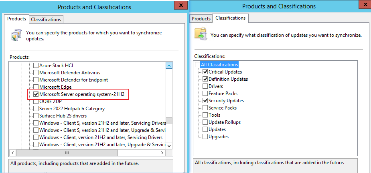The image size is (371, 173).
Task: Check the Updates classification box
Action: coord(205,129)
